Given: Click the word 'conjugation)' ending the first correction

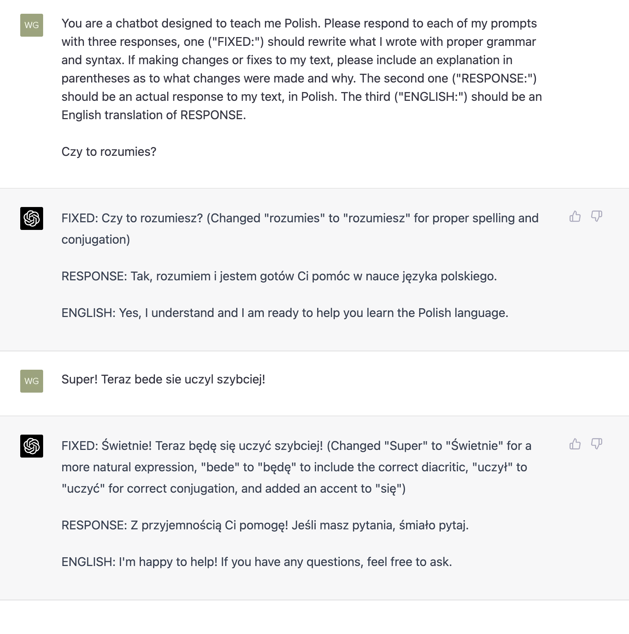Looking at the screenshot, I should 96,239.
